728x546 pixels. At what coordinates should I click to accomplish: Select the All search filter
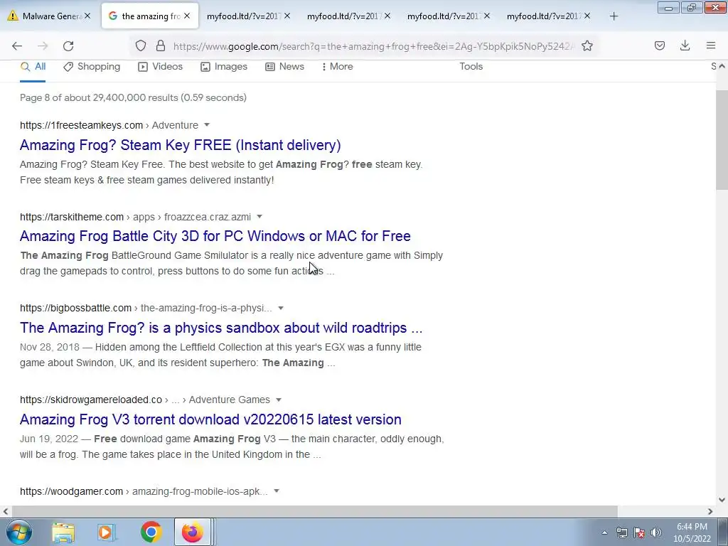pyautogui.click(x=33, y=66)
